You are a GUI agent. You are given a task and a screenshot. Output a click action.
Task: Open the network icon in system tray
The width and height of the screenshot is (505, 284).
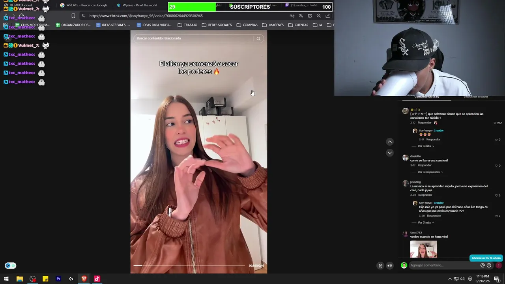pos(456,279)
